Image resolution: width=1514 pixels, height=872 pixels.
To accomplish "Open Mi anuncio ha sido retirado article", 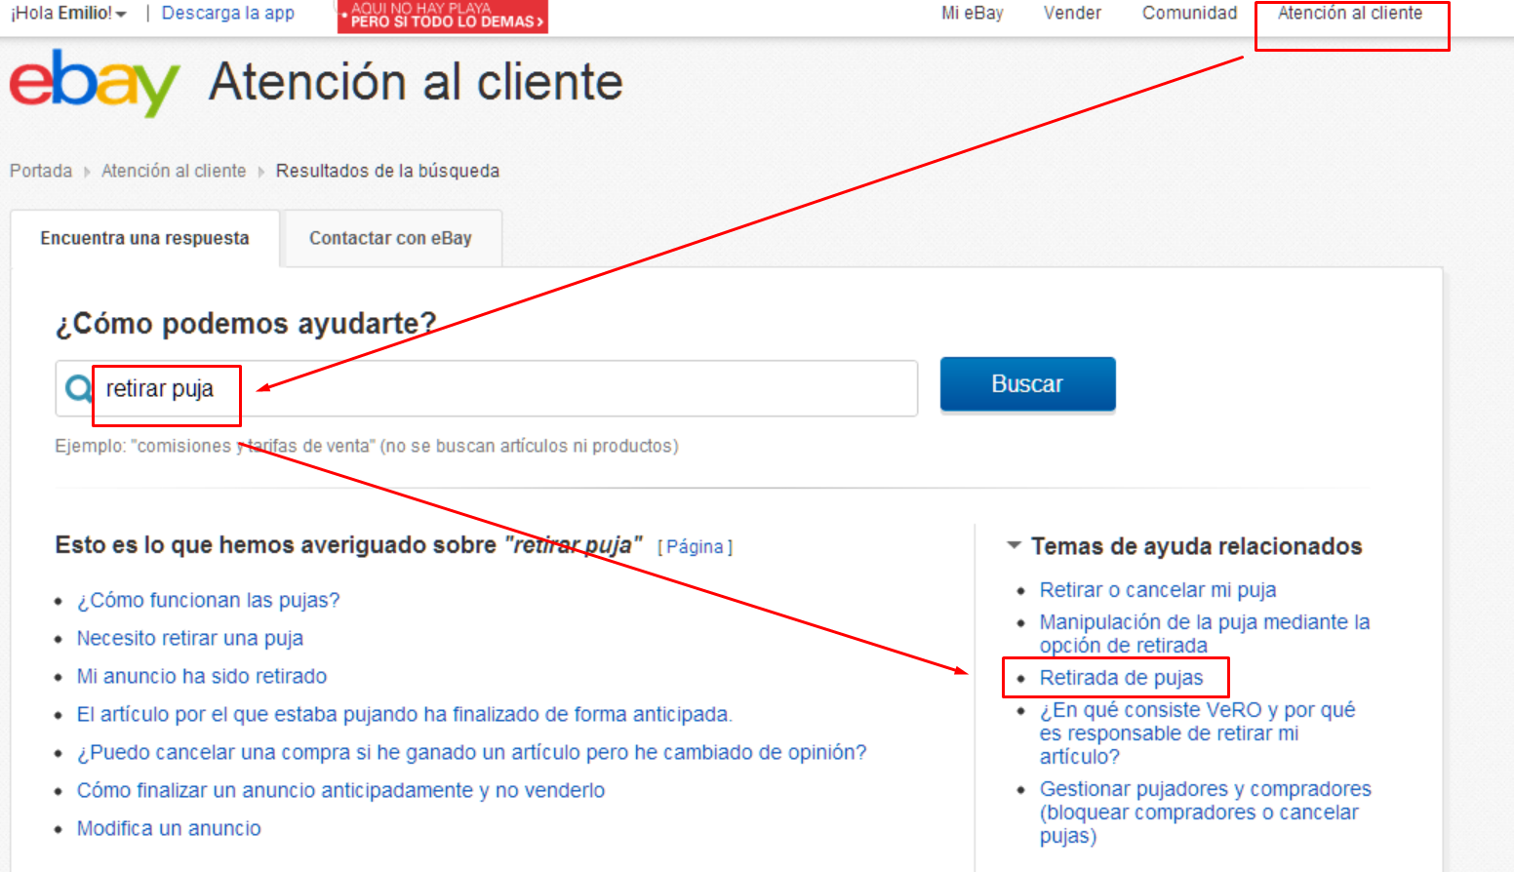I will (x=202, y=676).
